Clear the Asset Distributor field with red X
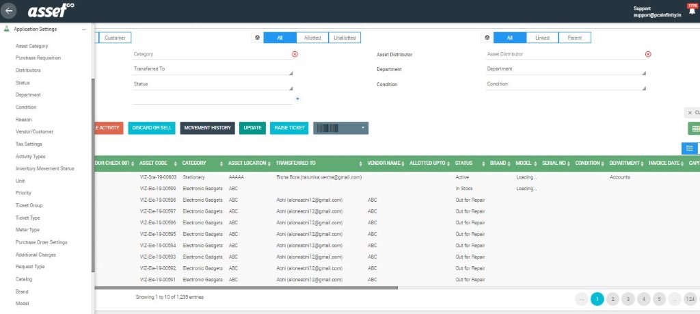The height and width of the screenshot is (314, 700). pyautogui.click(x=648, y=54)
